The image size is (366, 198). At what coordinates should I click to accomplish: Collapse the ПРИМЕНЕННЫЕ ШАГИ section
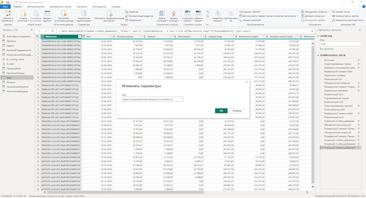click(x=318, y=55)
